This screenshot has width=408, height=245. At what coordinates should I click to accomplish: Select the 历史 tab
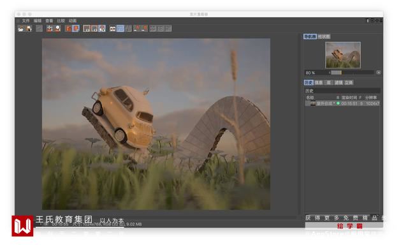click(x=309, y=82)
